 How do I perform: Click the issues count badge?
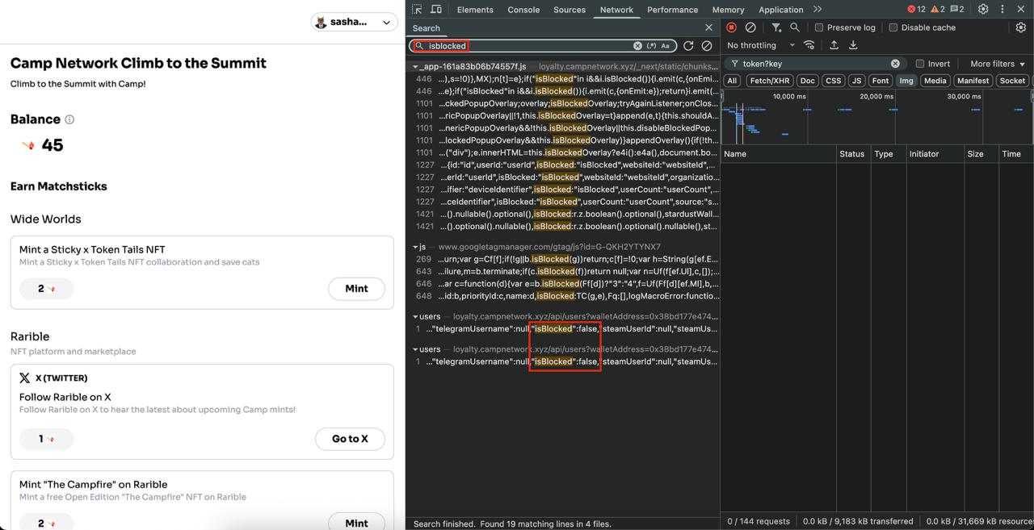[956, 10]
